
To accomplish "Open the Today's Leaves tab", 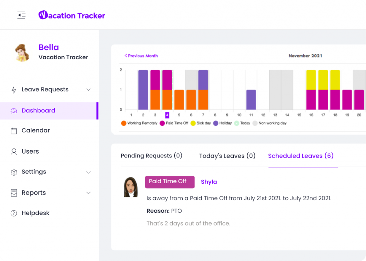I will (x=227, y=156).
